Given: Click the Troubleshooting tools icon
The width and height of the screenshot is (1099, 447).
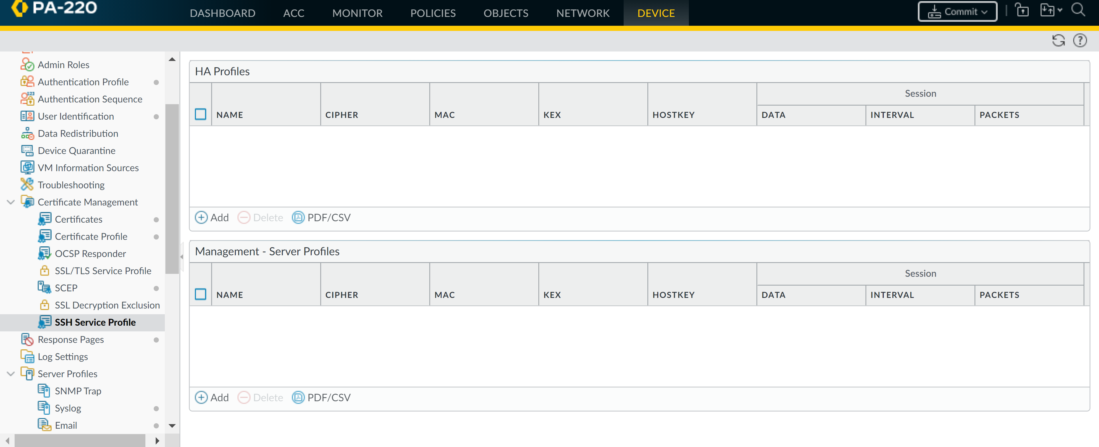Looking at the screenshot, I should (x=27, y=185).
